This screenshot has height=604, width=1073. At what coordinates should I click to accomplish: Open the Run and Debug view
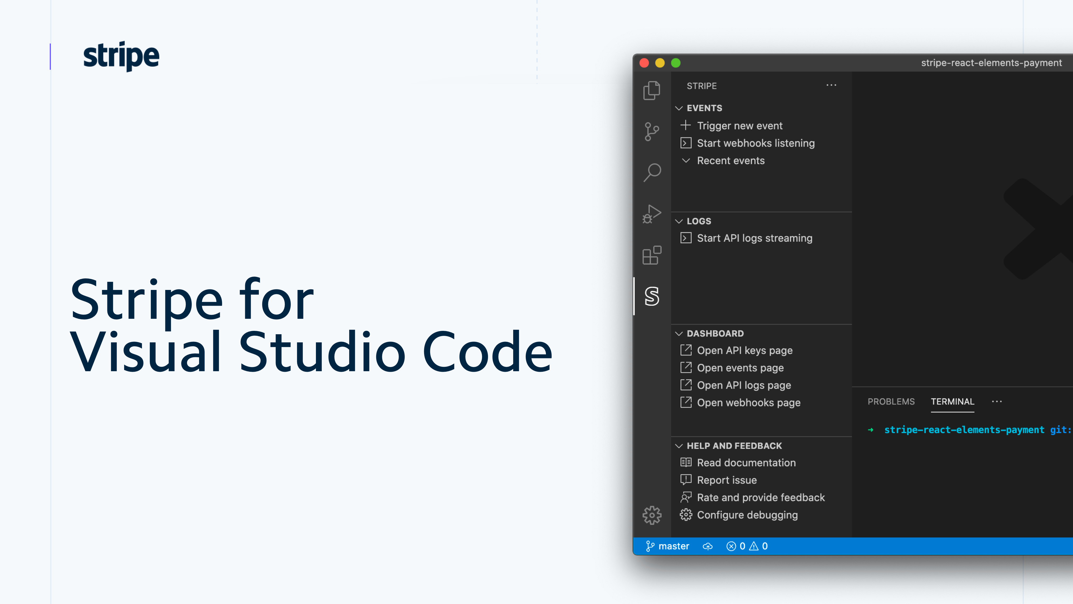coord(652,214)
